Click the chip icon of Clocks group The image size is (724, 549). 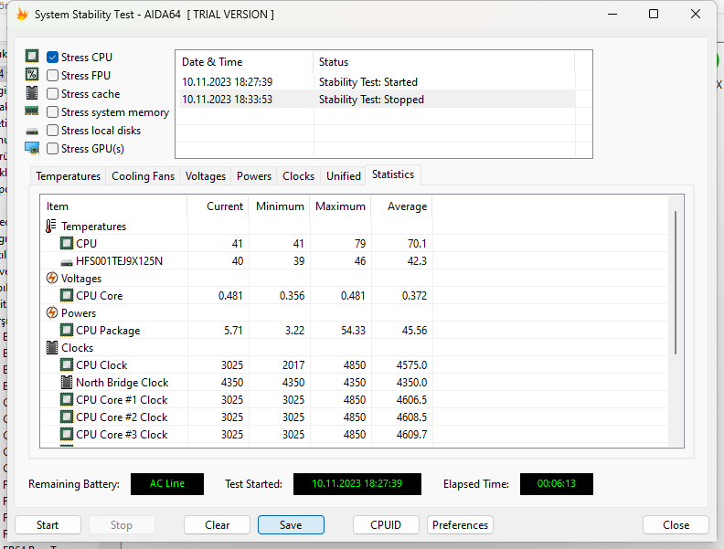click(52, 347)
